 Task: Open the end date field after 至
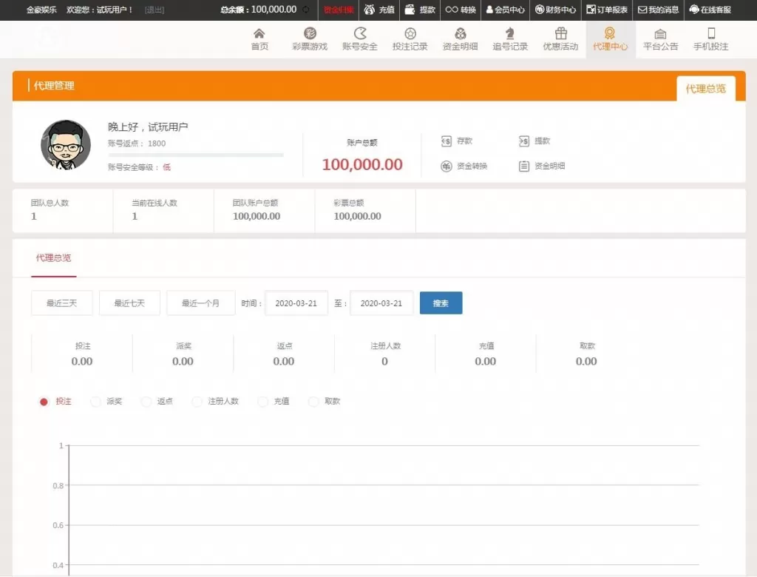pos(381,303)
